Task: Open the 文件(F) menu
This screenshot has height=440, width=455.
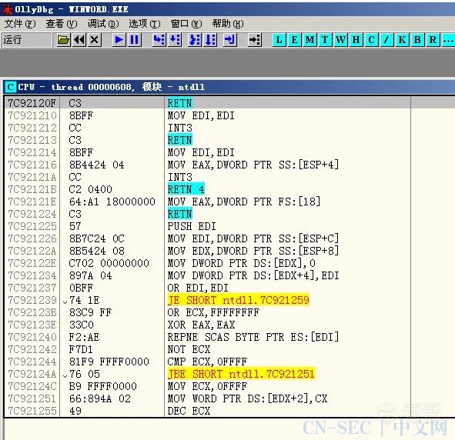Action: [20, 24]
